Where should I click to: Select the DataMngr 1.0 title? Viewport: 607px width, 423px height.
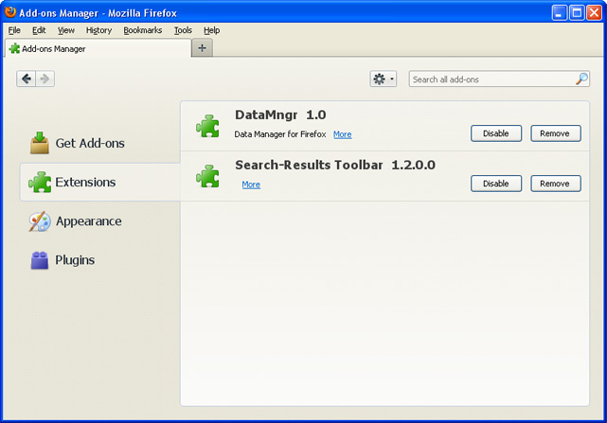(280, 115)
